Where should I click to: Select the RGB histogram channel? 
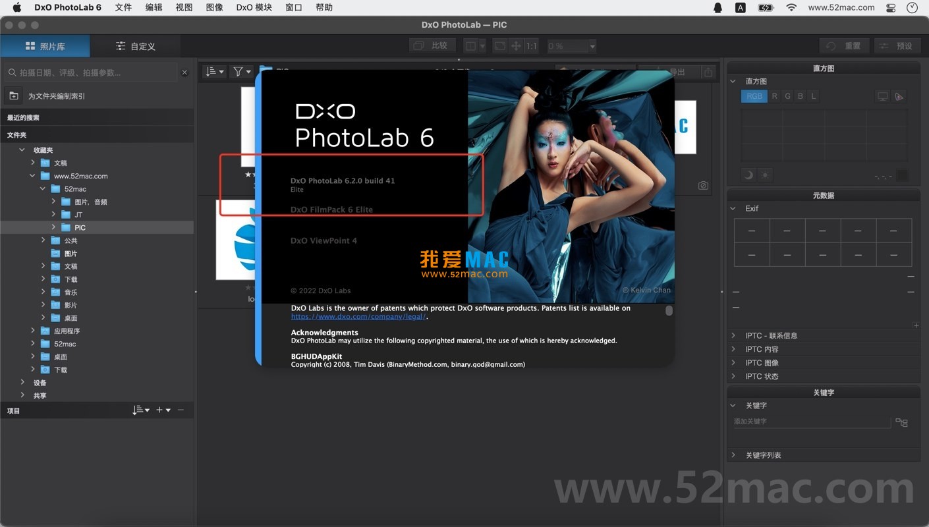754,96
